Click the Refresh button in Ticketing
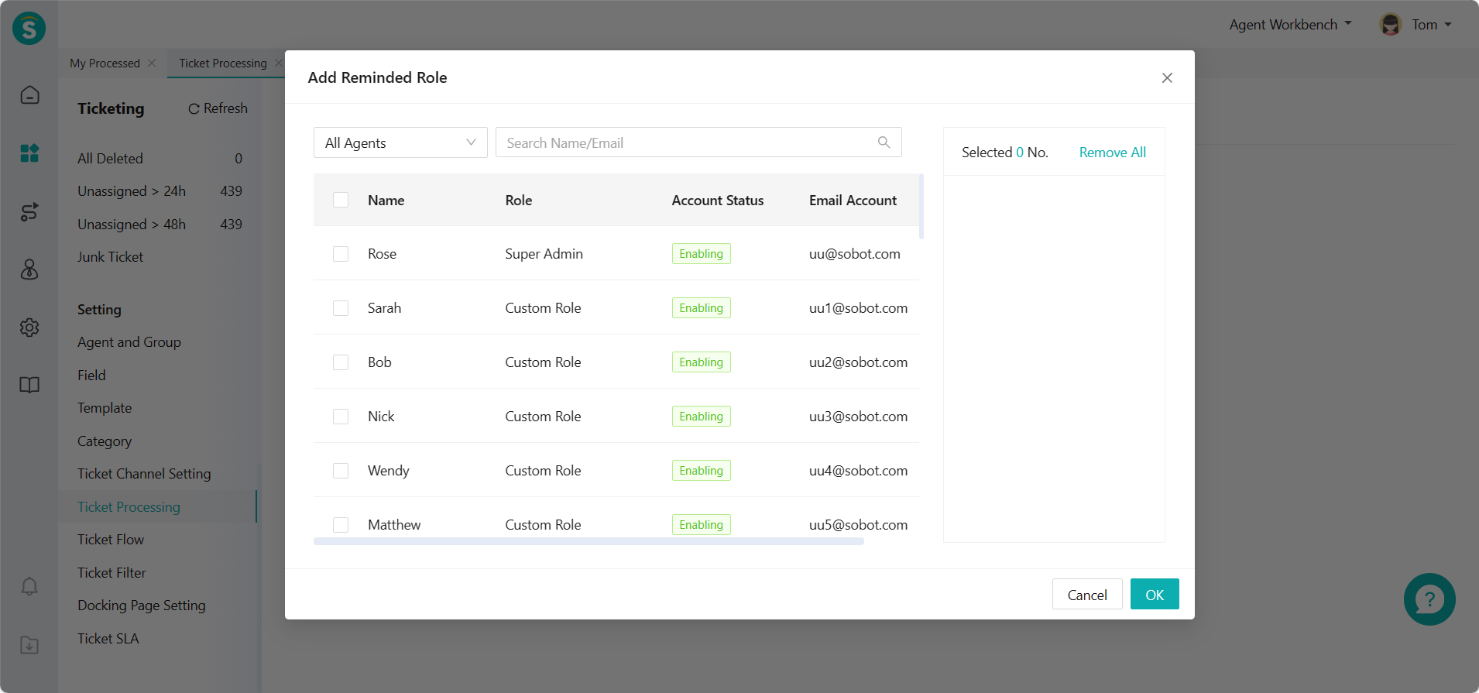 pos(218,108)
